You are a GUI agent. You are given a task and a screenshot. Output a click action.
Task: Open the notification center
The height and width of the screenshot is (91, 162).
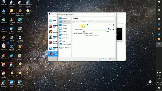tap(159, 88)
